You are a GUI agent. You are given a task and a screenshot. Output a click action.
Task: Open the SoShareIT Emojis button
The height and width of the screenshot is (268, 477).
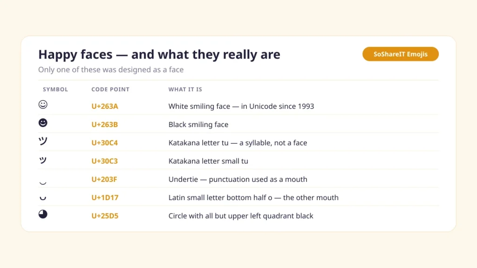point(400,54)
